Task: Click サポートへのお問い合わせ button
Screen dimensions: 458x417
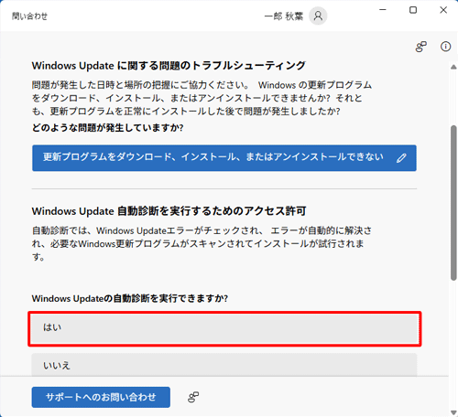Action: pyautogui.click(x=101, y=397)
